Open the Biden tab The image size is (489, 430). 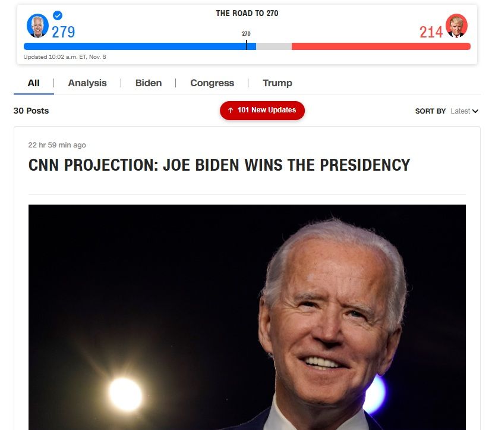click(x=149, y=83)
